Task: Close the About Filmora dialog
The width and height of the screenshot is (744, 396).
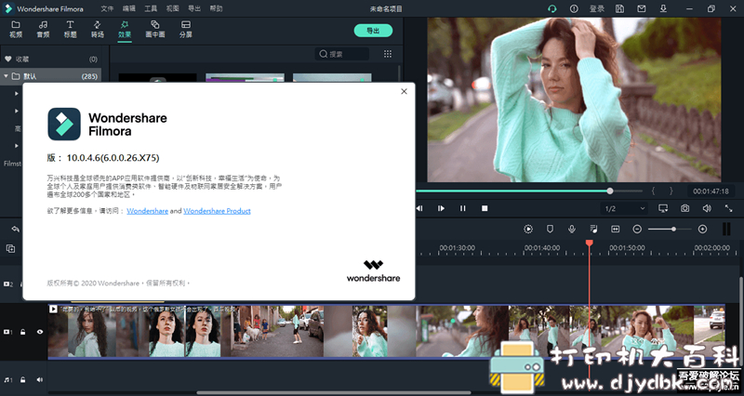Action: click(x=404, y=91)
